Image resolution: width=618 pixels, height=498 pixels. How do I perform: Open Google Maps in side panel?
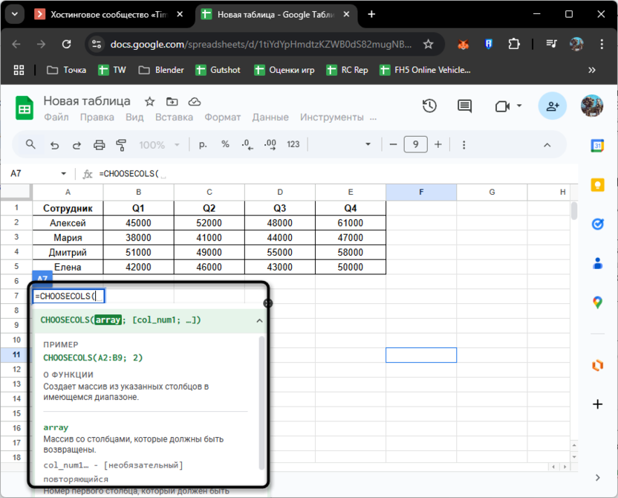pyautogui.click(x=597, y=302)
